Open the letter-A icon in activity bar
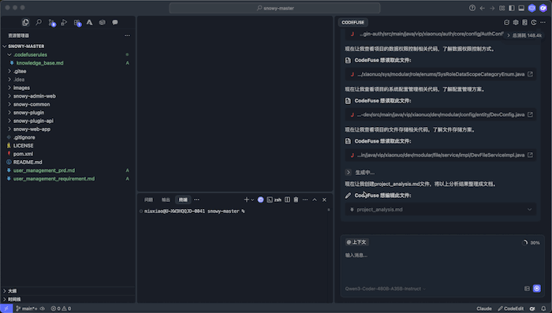The image size is (552, 313). (89, 22)
